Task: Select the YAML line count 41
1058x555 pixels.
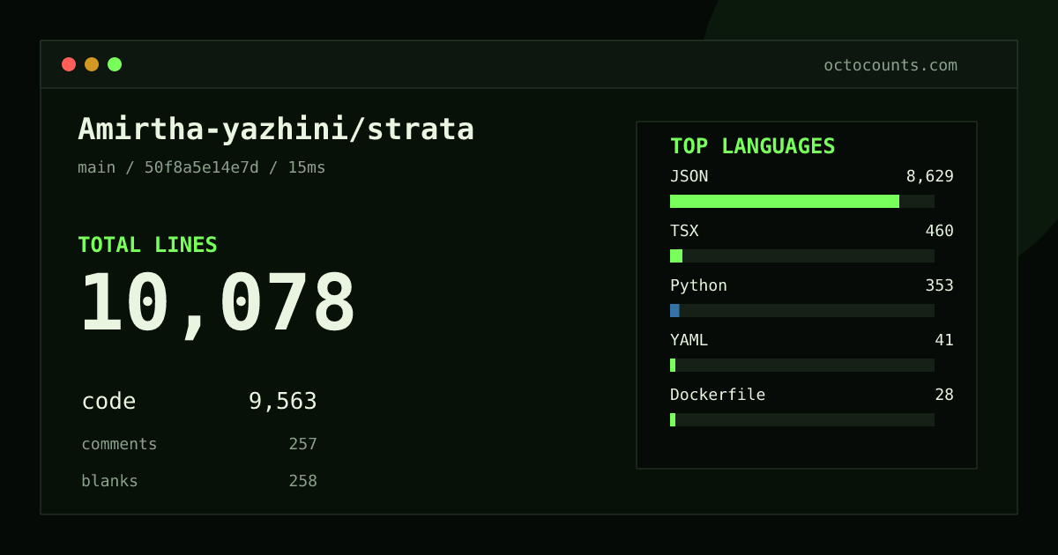Action: click(944, 340)
